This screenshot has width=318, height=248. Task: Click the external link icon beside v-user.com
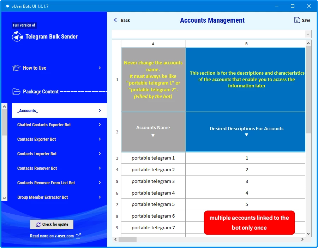point(78,236)
